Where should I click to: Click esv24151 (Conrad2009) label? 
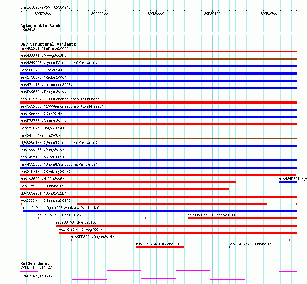pos(42,157)
